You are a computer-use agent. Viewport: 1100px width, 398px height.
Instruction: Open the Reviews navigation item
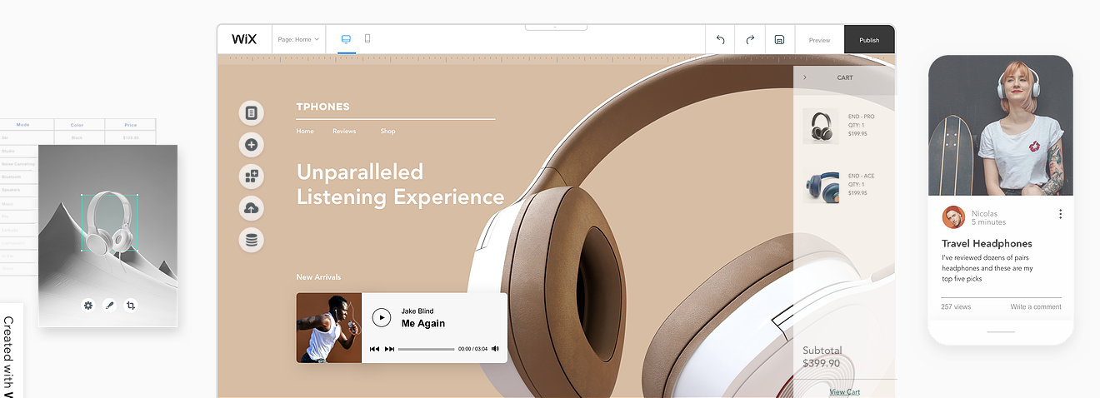coord(344,131)
